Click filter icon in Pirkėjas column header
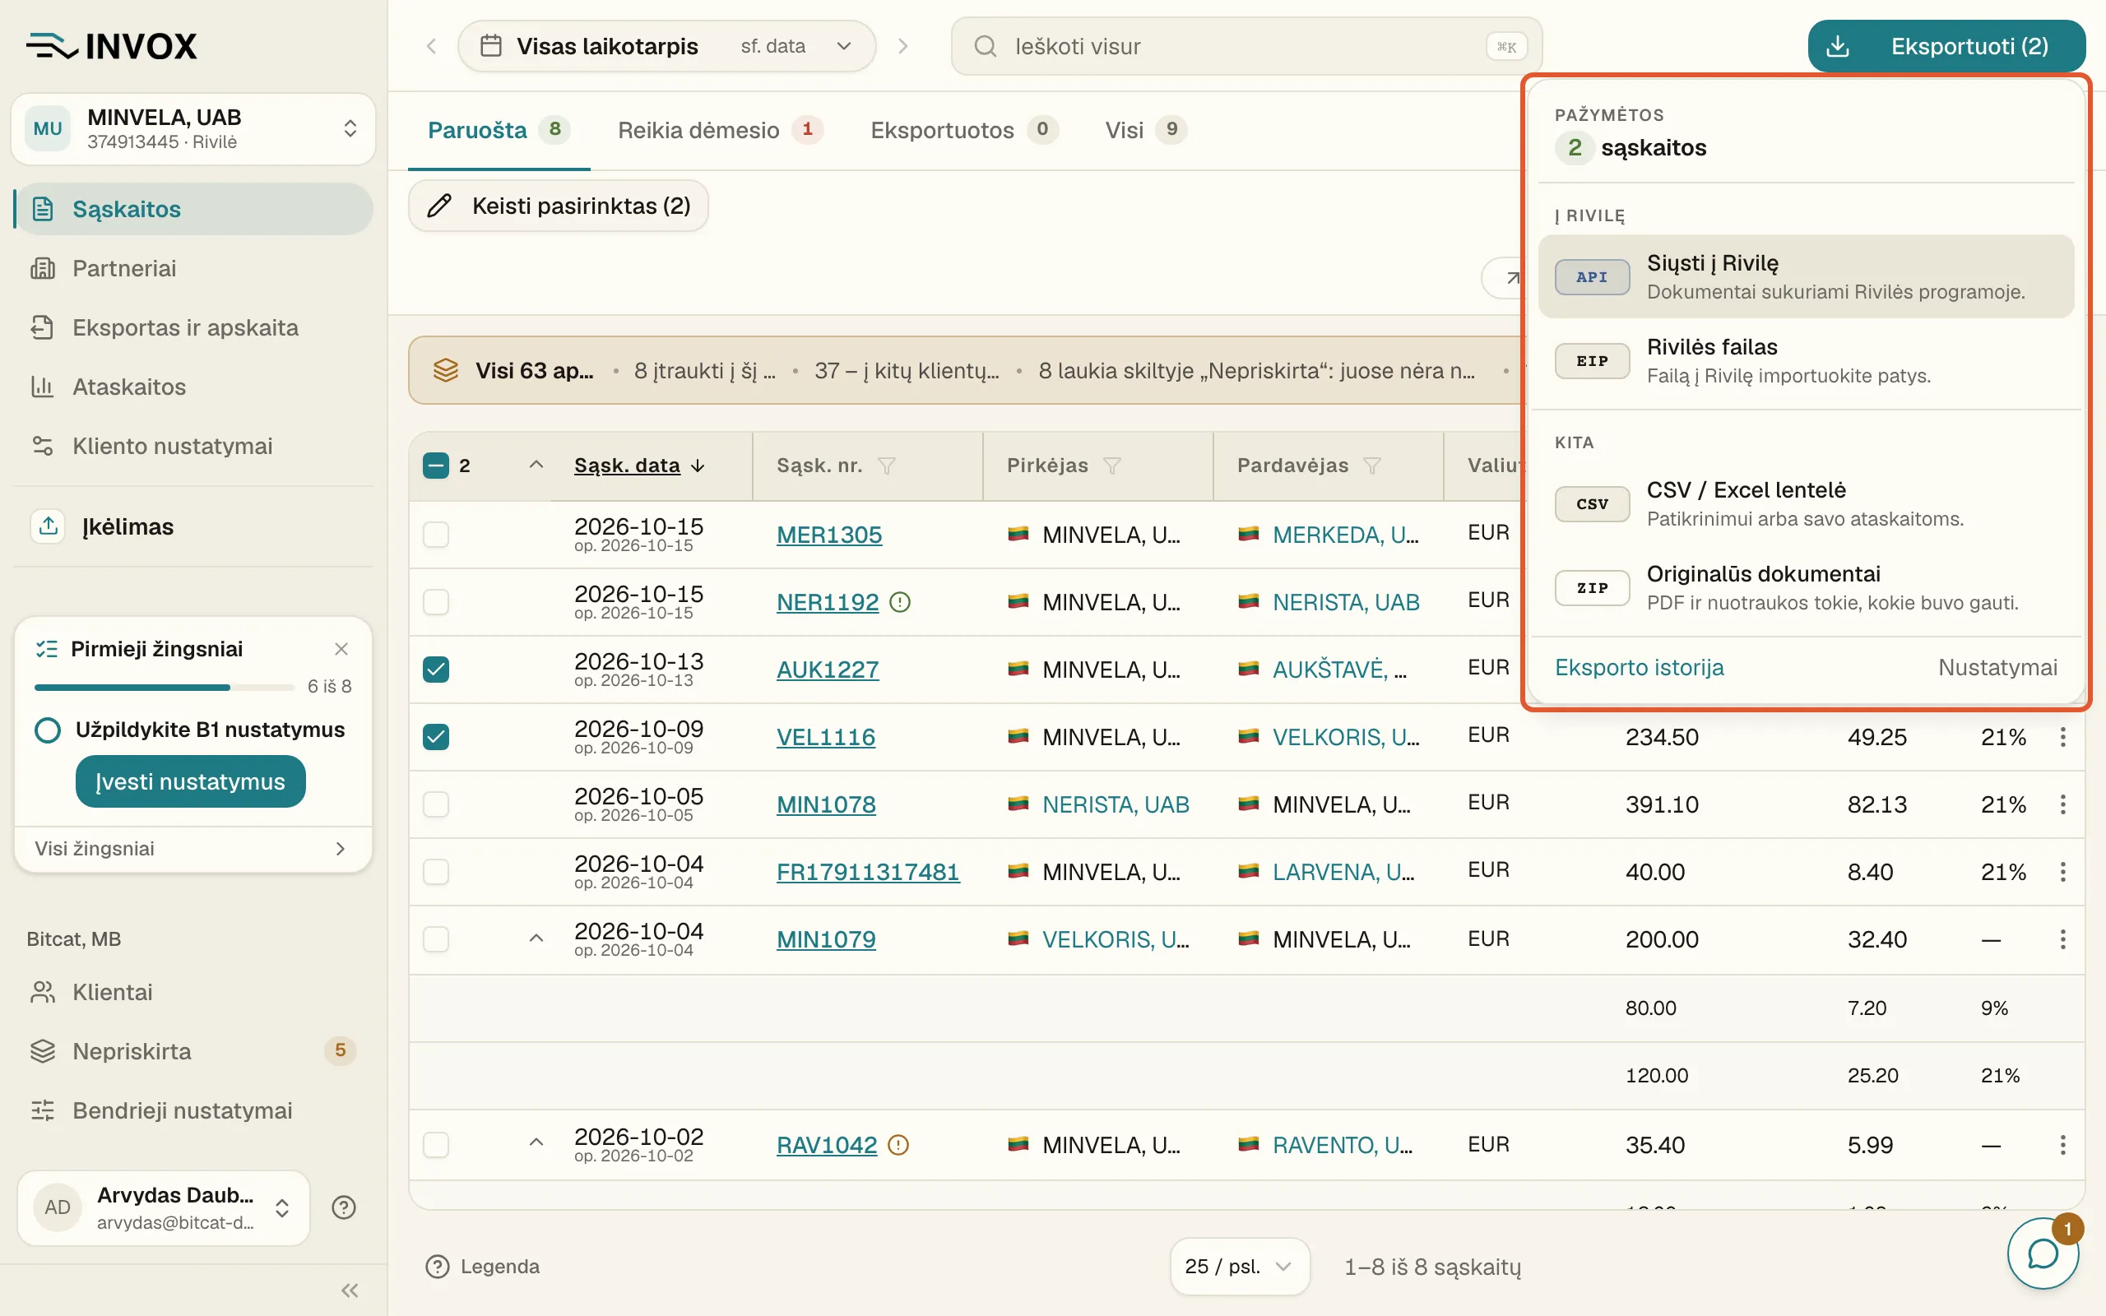Image resolution: width=2106 pixels, height=1316 pixels. (1112, 466)
